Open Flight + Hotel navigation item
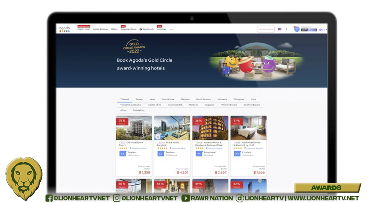Viewport: 376px width, 203px height. point(84,29)
